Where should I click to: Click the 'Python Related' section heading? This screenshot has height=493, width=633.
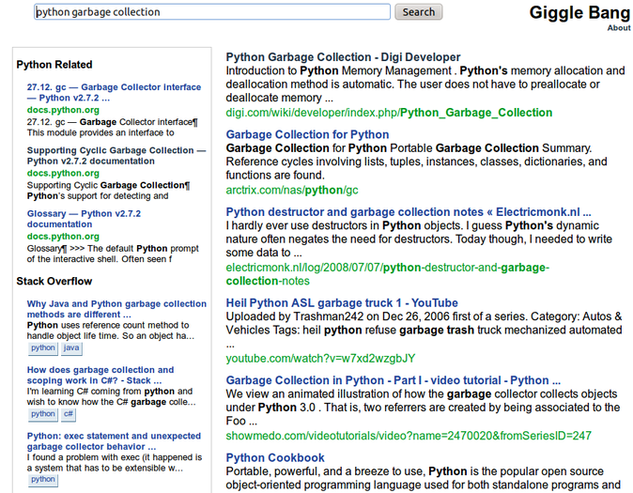point(54,65)
